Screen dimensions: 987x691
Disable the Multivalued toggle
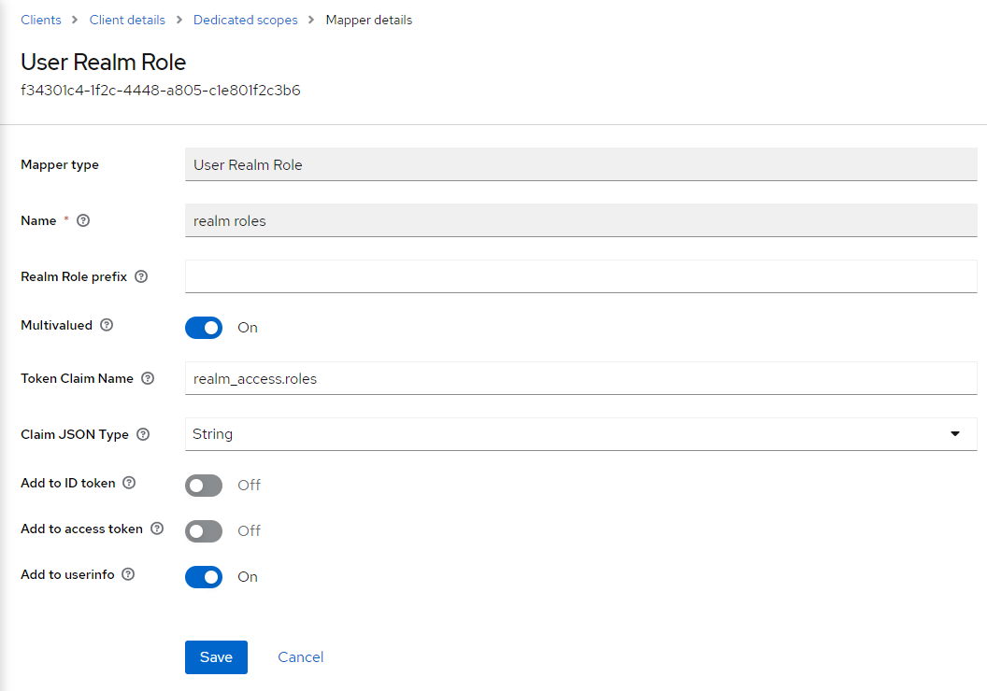[204, 327]
